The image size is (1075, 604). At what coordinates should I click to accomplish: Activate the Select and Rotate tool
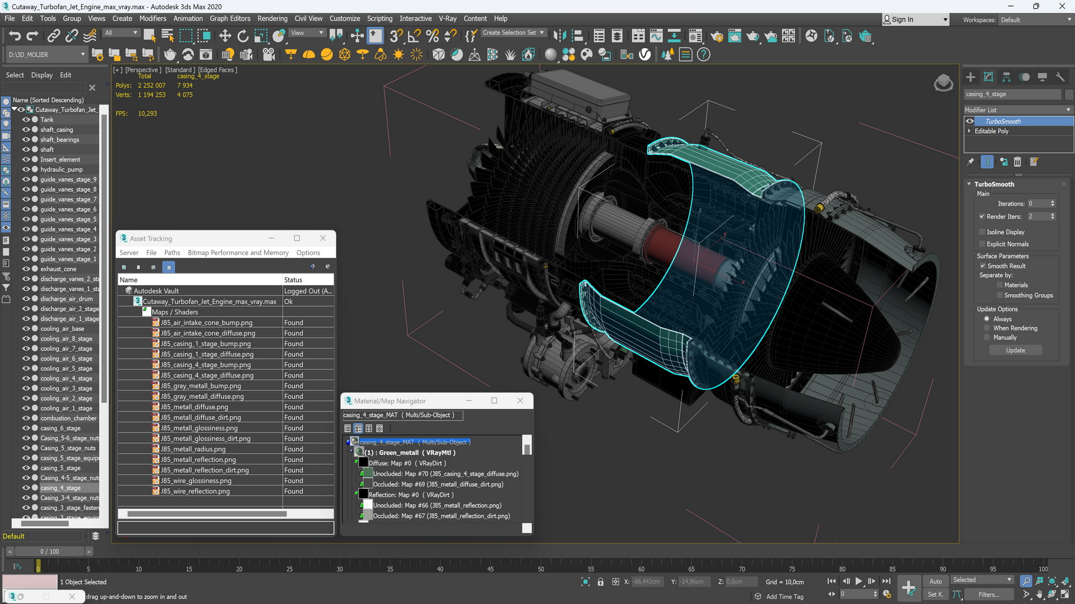(x=243, y=36)
